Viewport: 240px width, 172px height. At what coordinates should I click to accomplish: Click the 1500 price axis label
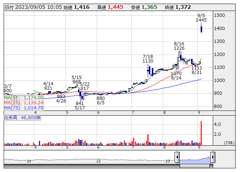(219, 15)
